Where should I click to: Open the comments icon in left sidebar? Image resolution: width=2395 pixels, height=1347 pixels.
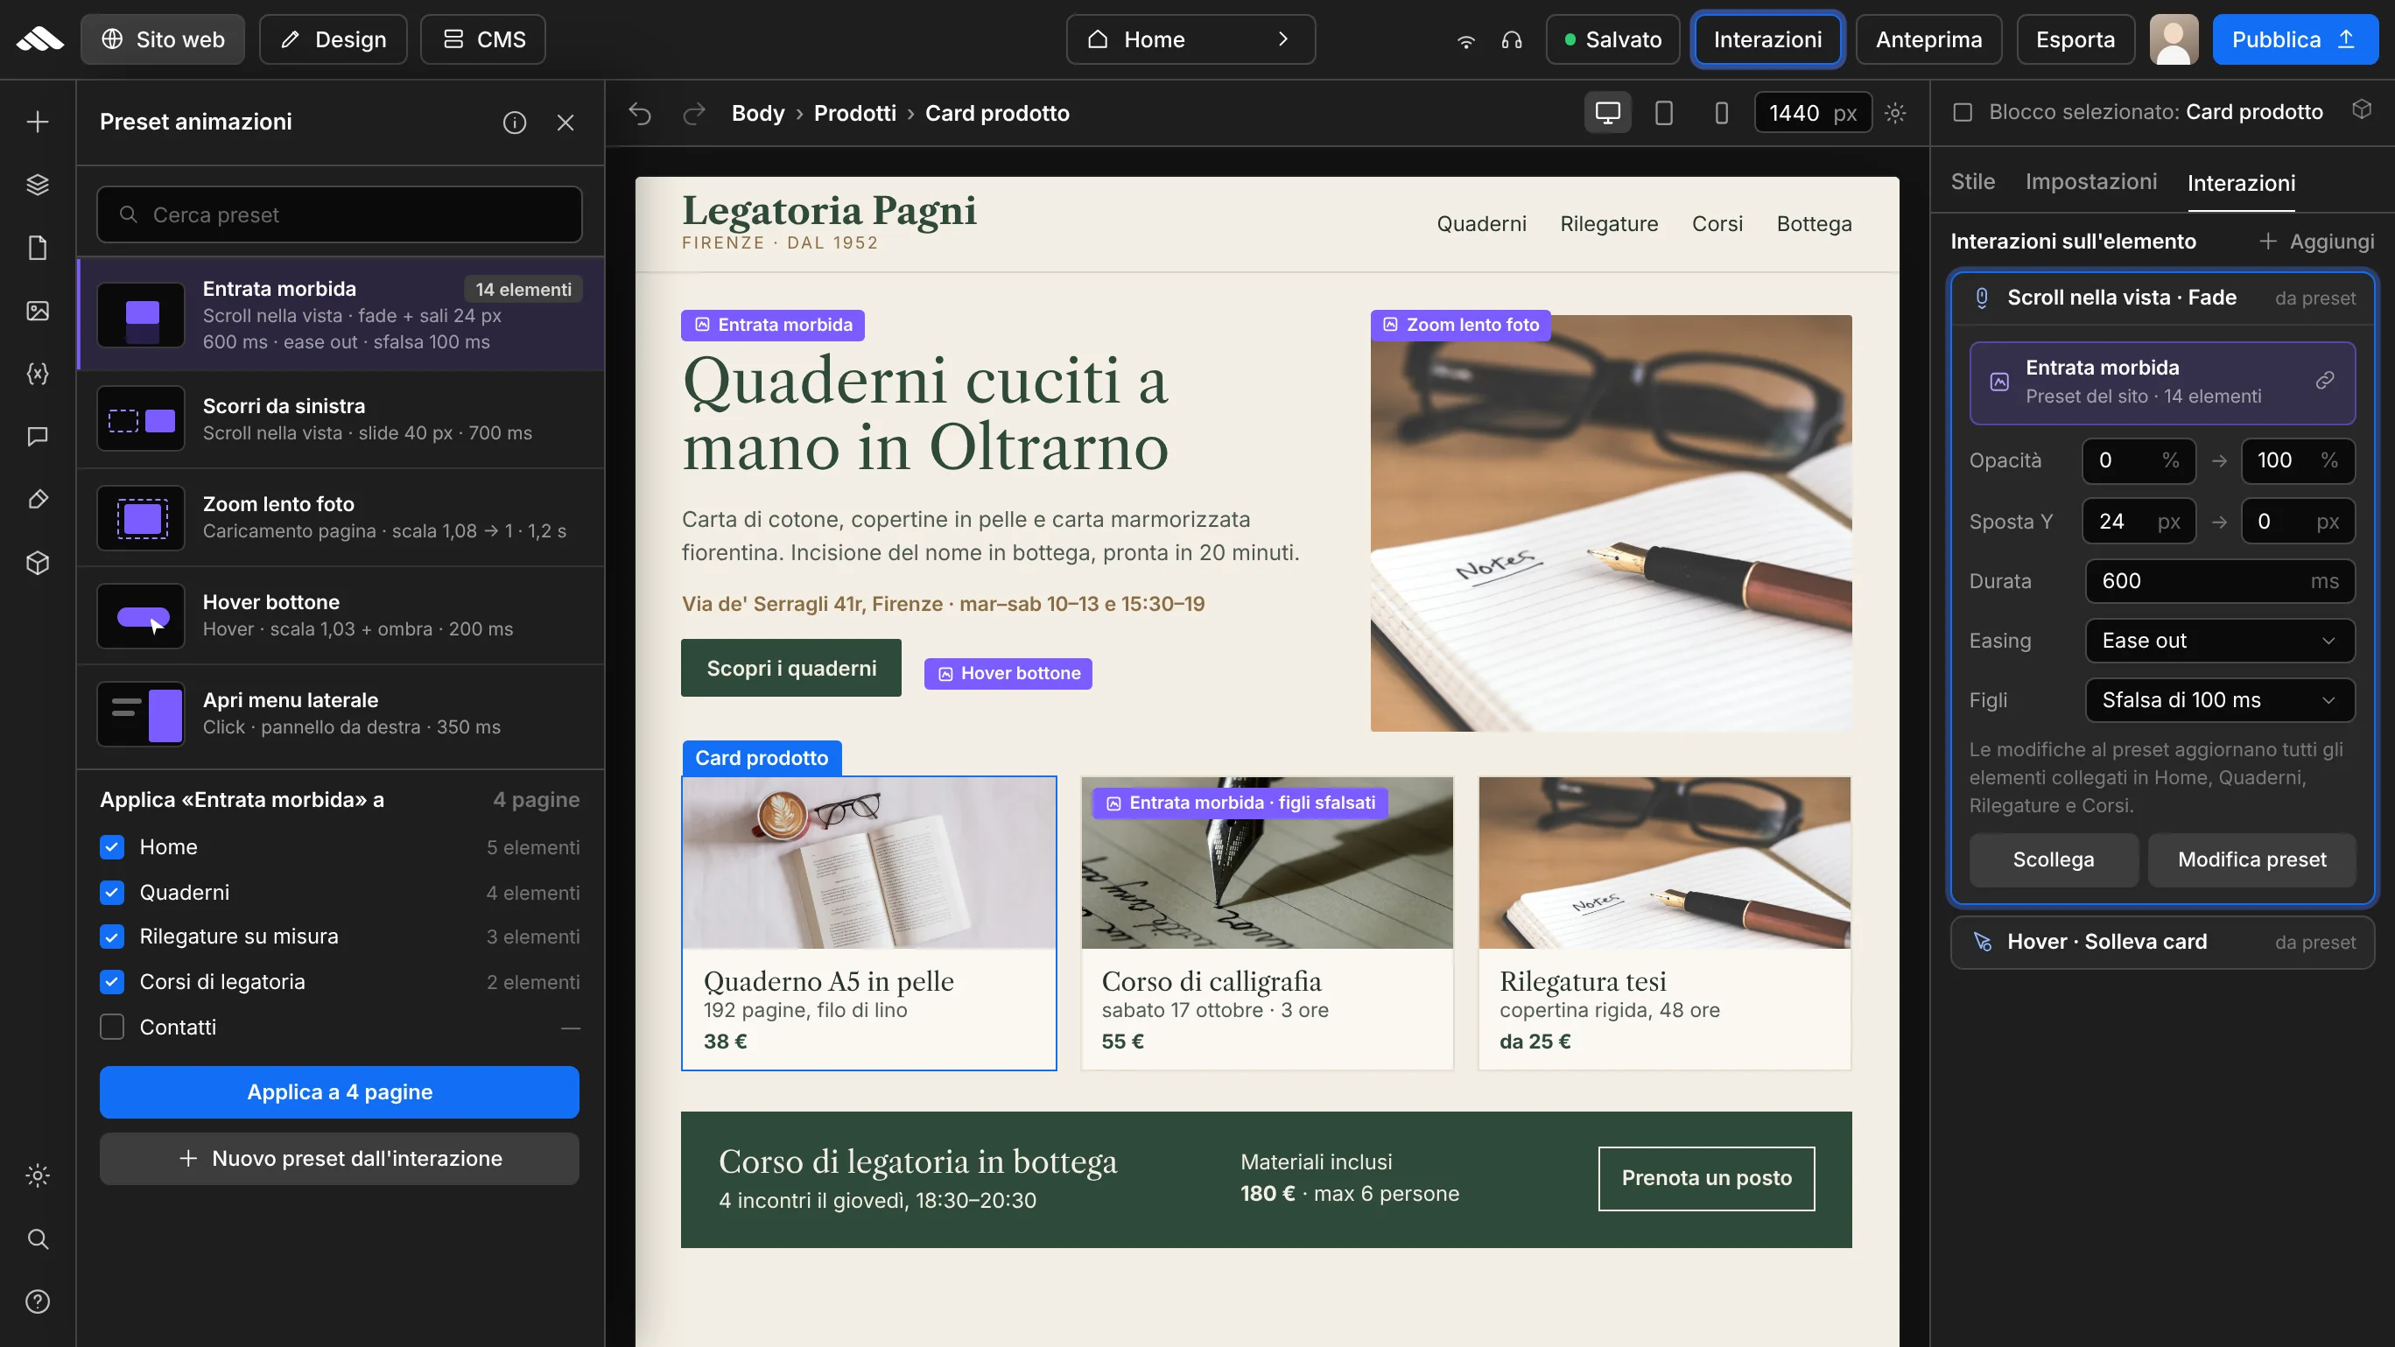37,436
